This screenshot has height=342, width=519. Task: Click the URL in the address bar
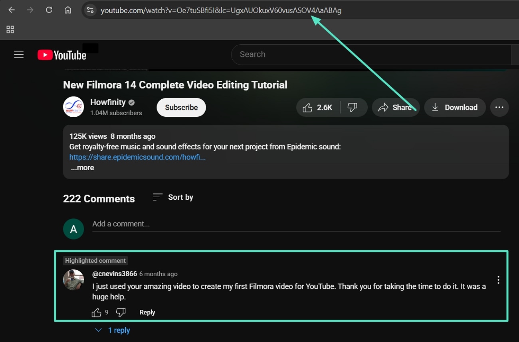coord(221,10)
